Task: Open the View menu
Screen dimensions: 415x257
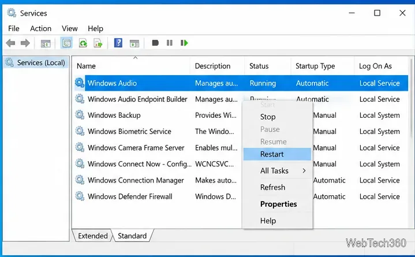Action: [70, 28]
